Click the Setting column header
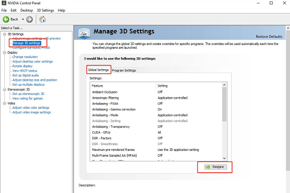This screenshot has height=193, width=290. 188,86
